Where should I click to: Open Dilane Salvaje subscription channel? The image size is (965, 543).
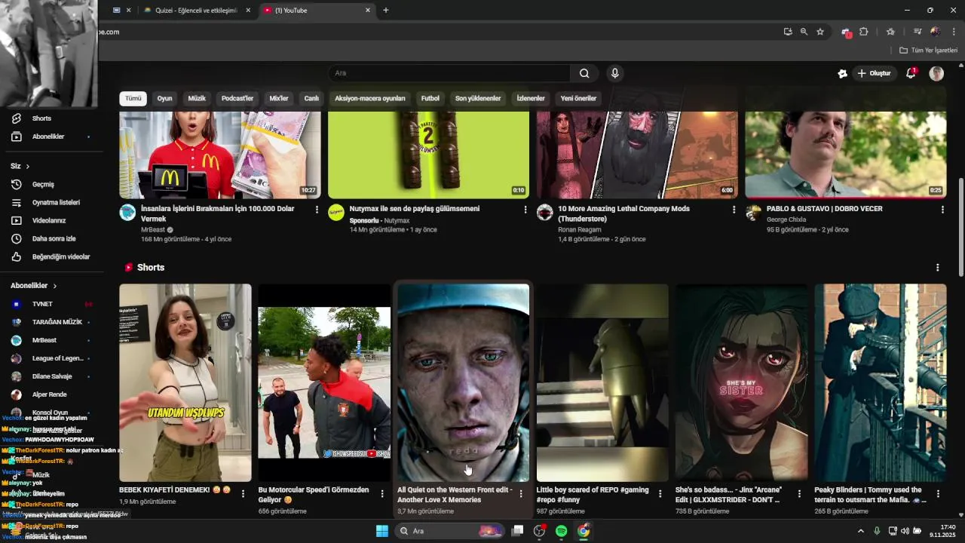[x=51, y=376]
